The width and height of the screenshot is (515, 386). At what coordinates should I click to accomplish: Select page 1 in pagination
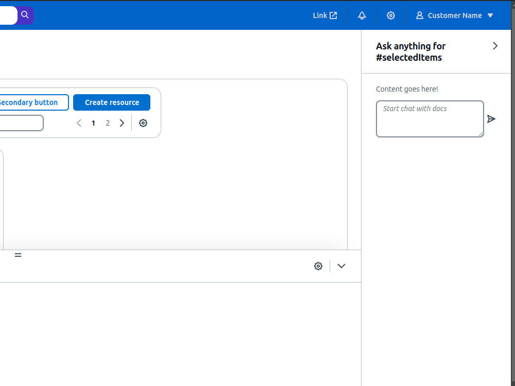[x=93, y=123]
